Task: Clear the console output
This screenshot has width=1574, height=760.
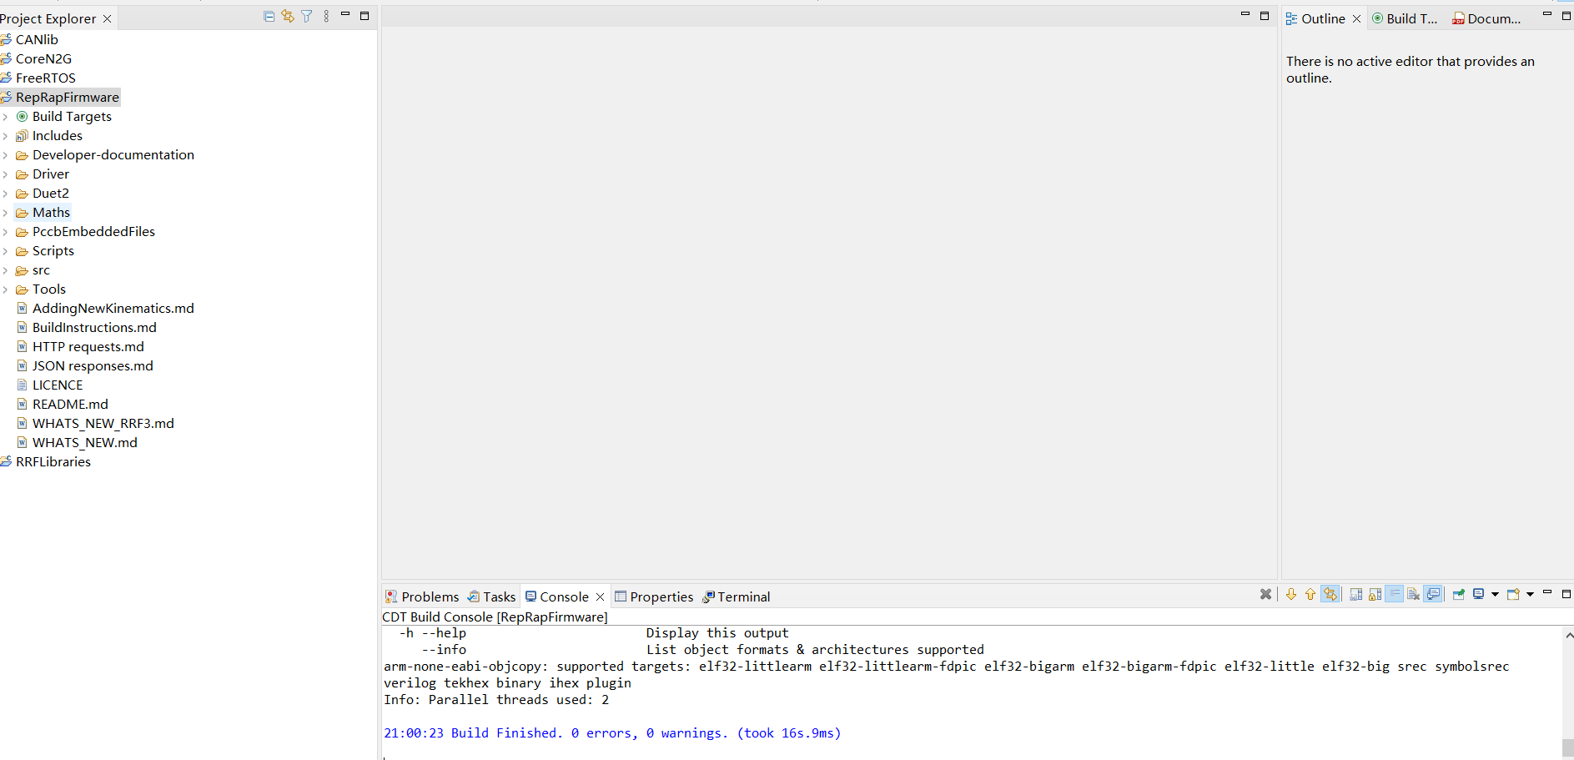Action: tap(1413, 594)
